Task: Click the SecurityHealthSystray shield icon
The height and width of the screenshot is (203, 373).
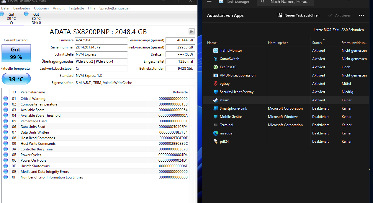Action: [215, 92]
